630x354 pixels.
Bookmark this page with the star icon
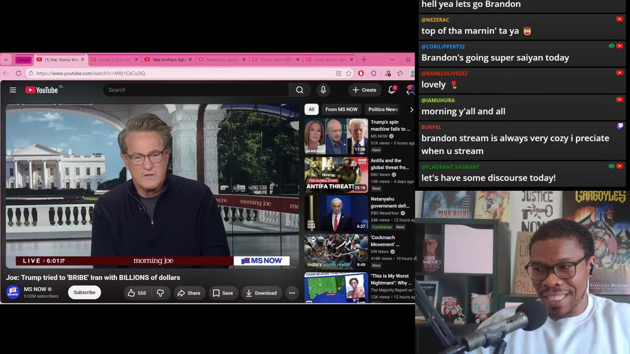click(348, 73)
